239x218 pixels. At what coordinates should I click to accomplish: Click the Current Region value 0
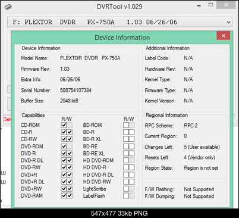(x=185, y=136)
